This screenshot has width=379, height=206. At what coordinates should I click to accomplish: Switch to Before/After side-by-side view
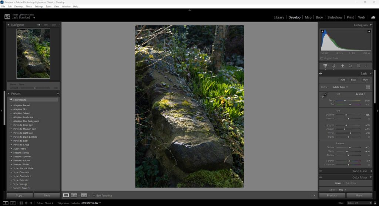click(84, 195)
